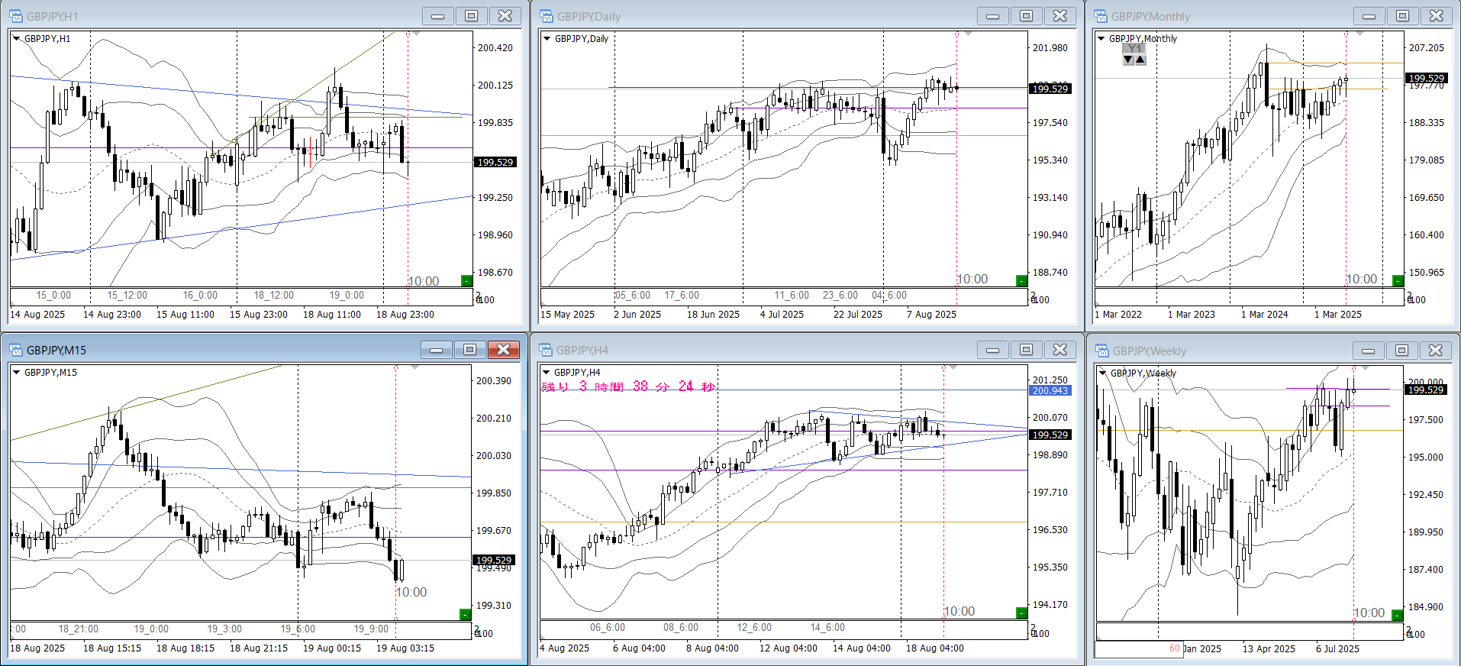Click the GBPJPY,Monthly chart window icon
1461x666 pixels.
tap(1101, 16)
